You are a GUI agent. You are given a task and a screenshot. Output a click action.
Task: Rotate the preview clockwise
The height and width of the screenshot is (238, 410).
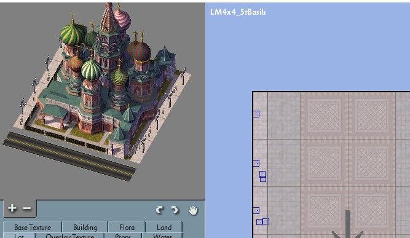point(159,210)
